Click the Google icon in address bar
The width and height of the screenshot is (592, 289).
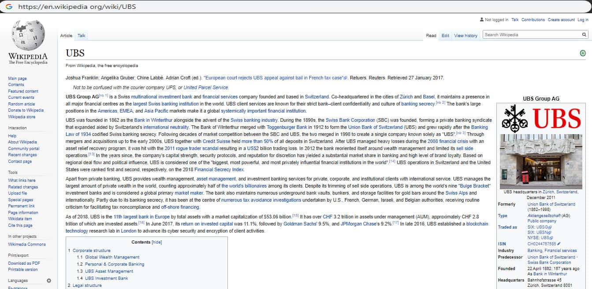[9, 7]
